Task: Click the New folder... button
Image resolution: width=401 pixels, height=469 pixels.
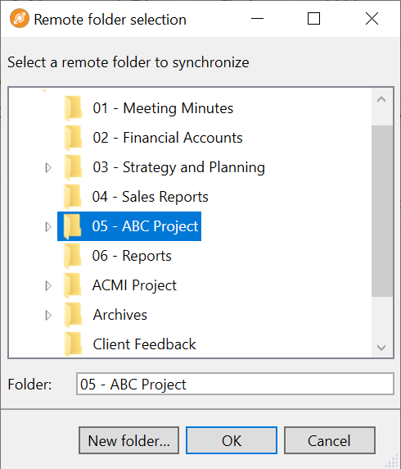Action: coord(128,440)
